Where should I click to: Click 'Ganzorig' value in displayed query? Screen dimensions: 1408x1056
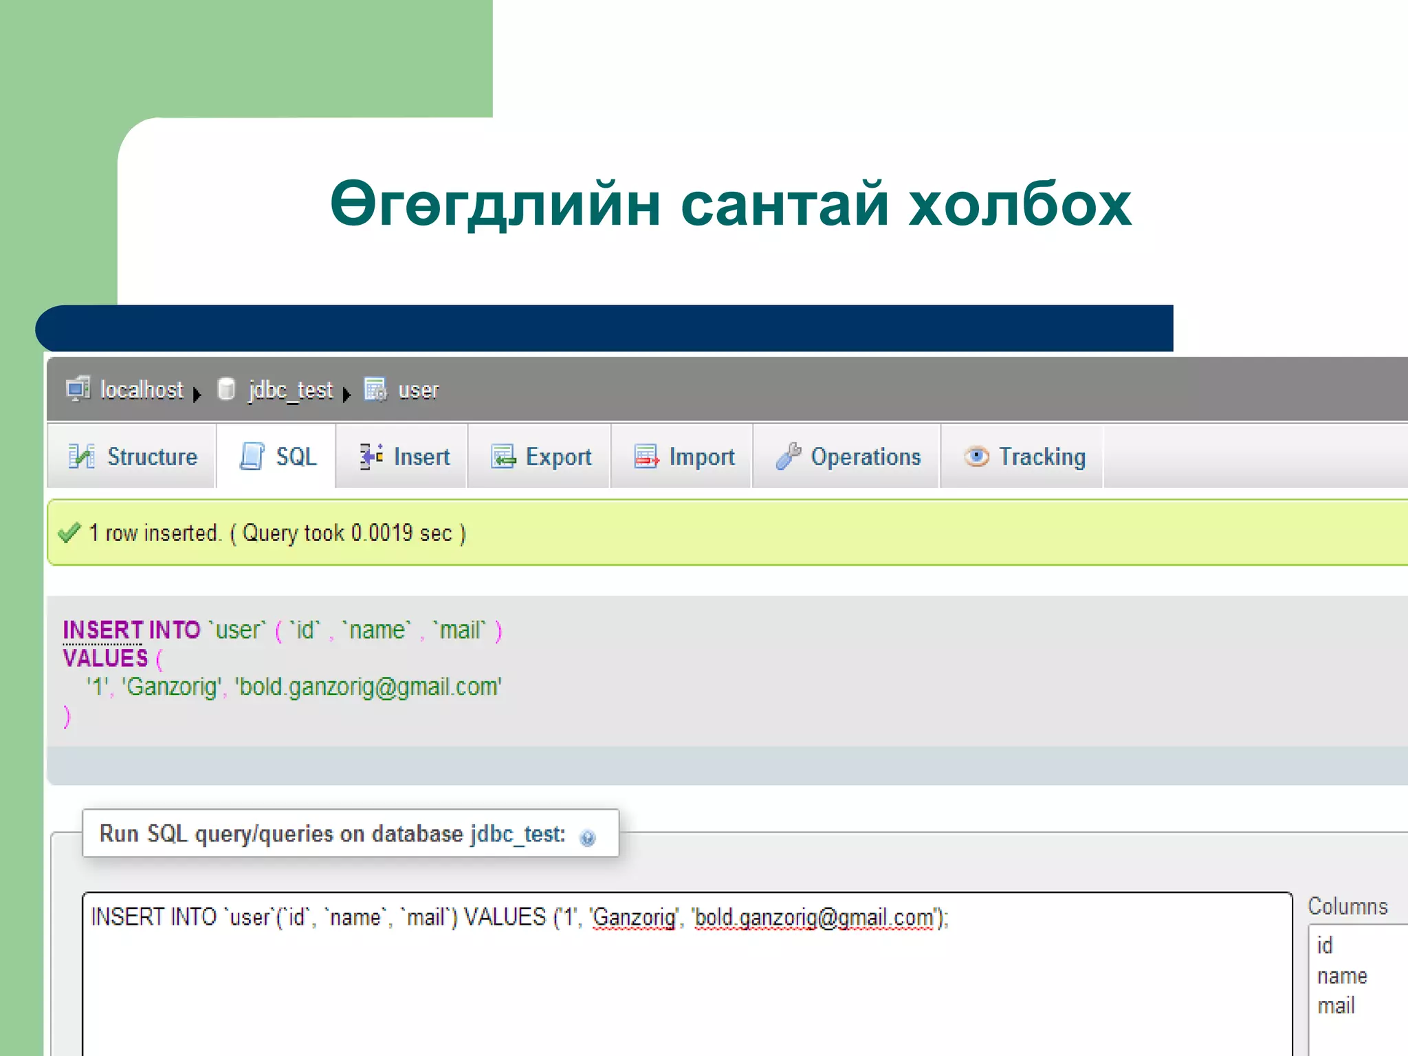173,687
